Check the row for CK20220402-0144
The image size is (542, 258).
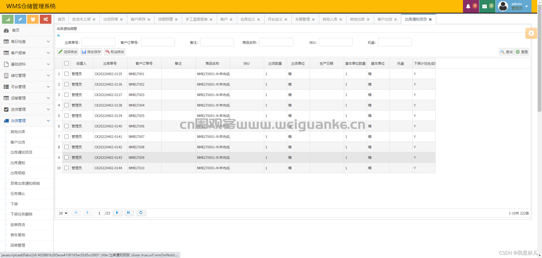67,168
